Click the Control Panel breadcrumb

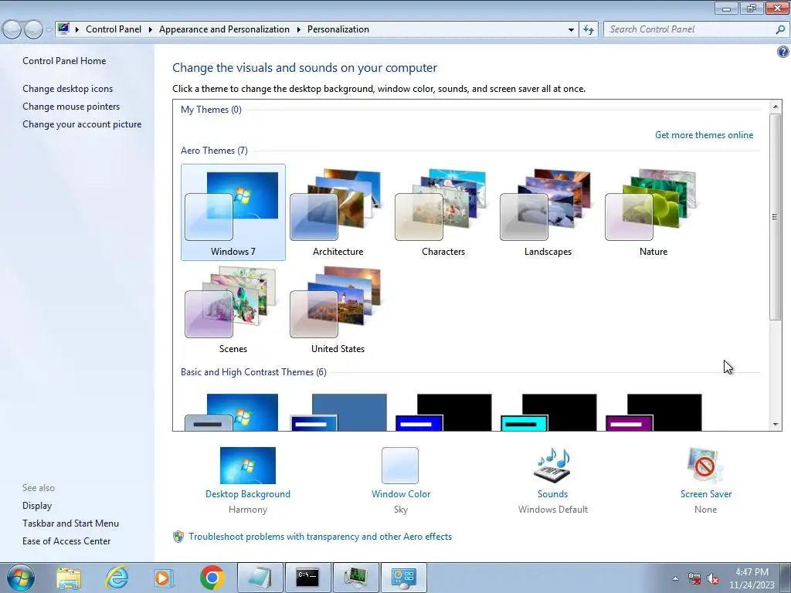click(114, 29)
